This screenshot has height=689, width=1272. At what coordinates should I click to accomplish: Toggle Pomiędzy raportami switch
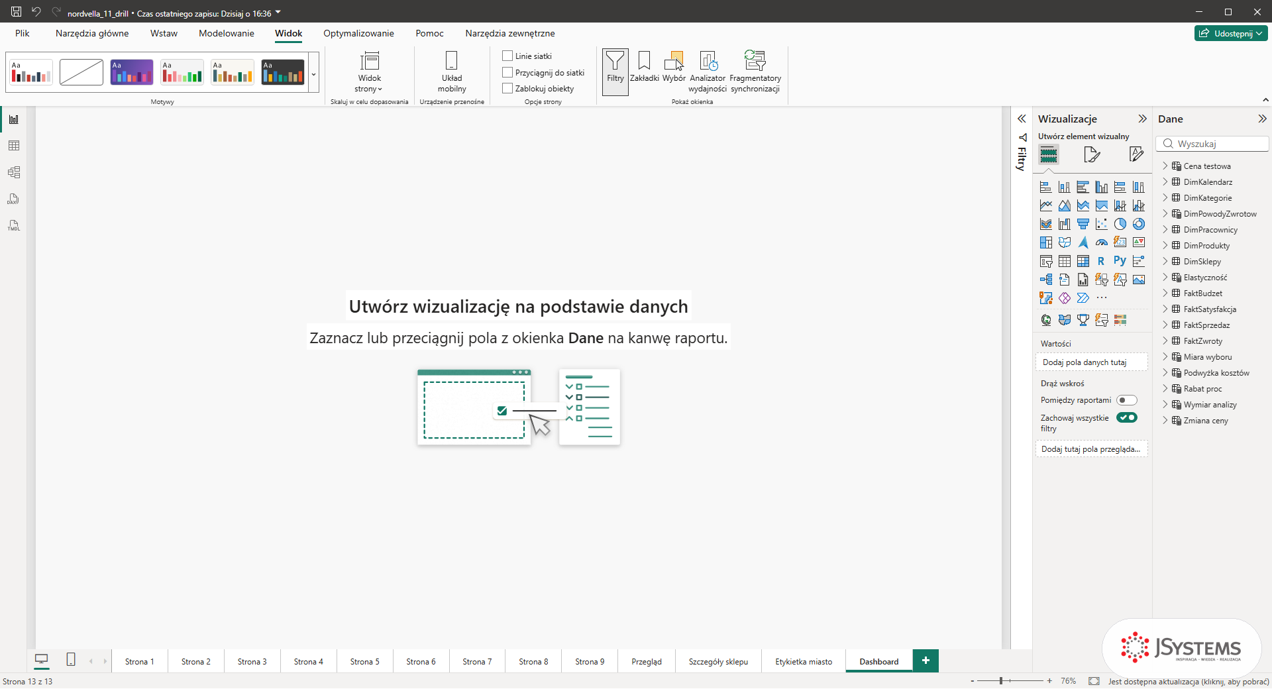(x=1126, y=400)
